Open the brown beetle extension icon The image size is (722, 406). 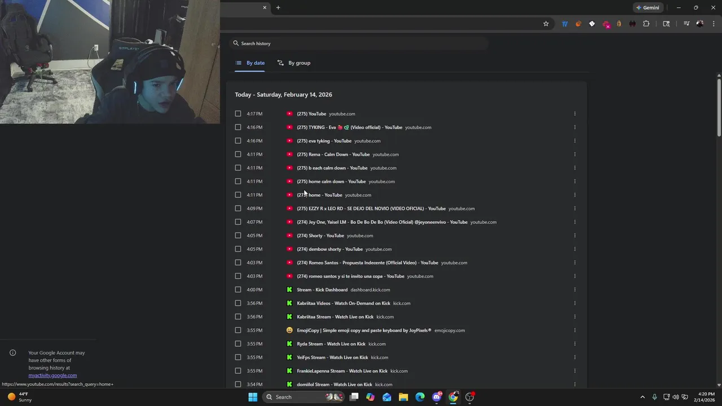619,24
